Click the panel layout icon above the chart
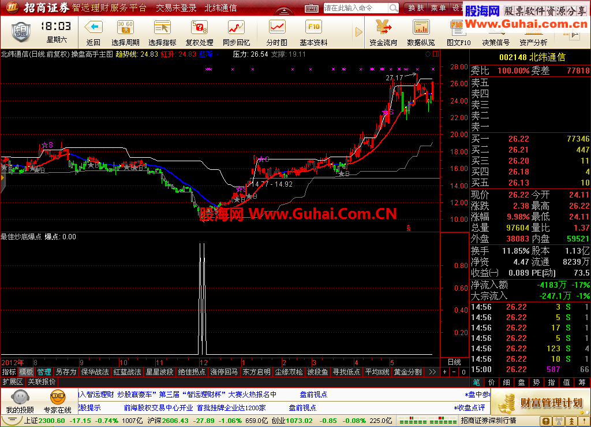 (x=436, y=54)
